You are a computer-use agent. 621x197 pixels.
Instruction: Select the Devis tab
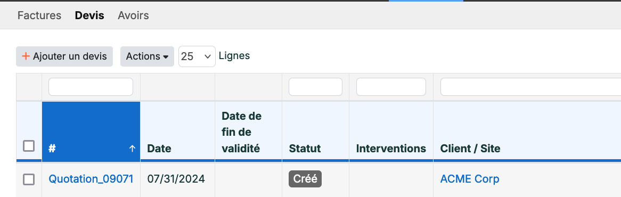89,15
